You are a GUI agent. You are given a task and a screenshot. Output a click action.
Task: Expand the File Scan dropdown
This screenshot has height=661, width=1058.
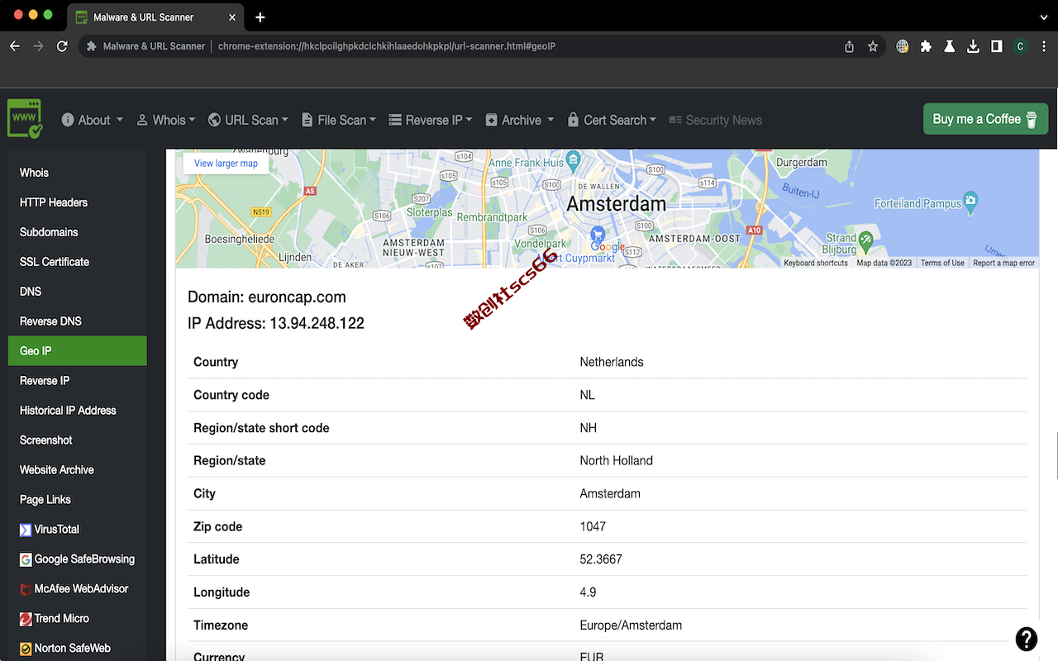coord(339,120)
